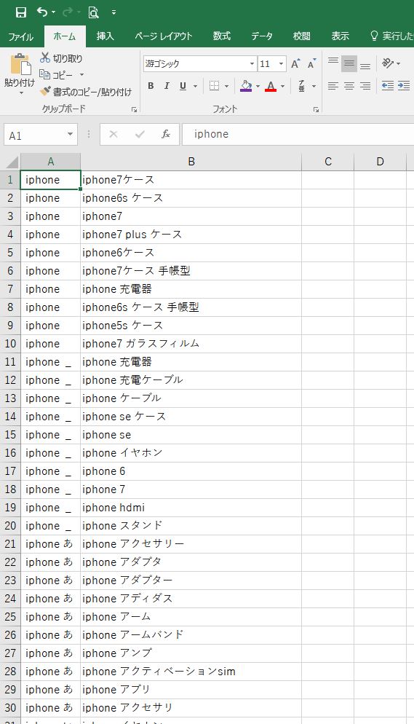
Task: Click the Redo arrow icon
Action: (x=68, y=12)
